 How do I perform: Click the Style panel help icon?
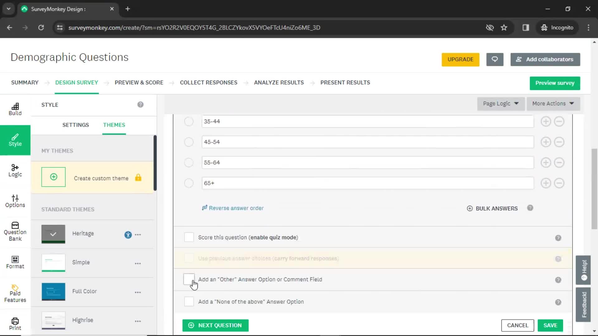pos(140,105)
